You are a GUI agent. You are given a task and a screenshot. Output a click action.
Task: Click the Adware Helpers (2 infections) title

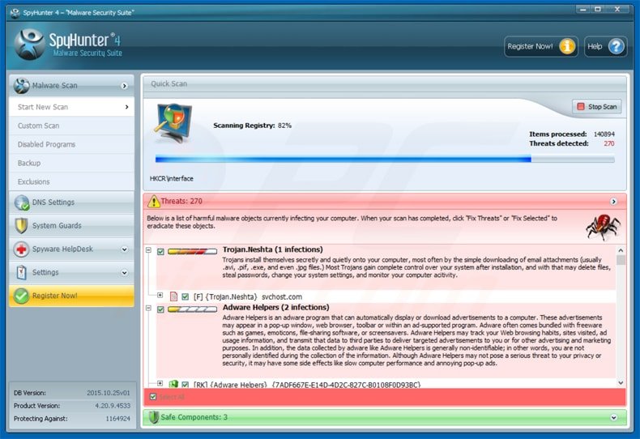tap(276, 307)
